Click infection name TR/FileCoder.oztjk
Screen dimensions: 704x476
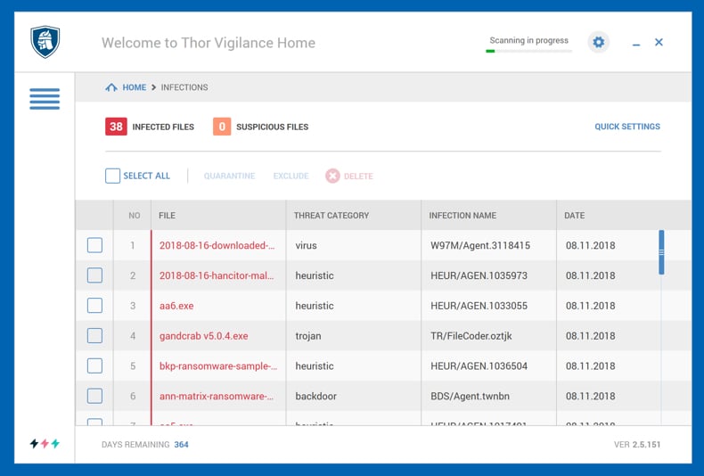pos(471,336)
